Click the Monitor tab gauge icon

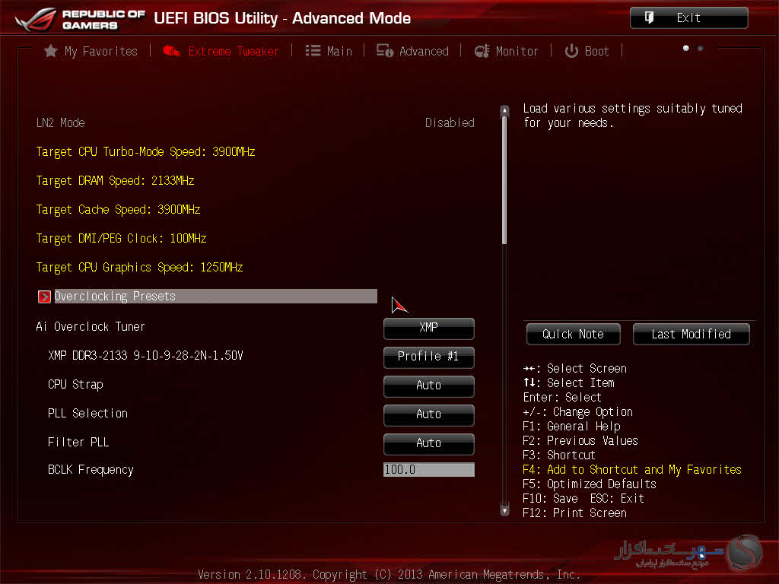pos(482,51)
